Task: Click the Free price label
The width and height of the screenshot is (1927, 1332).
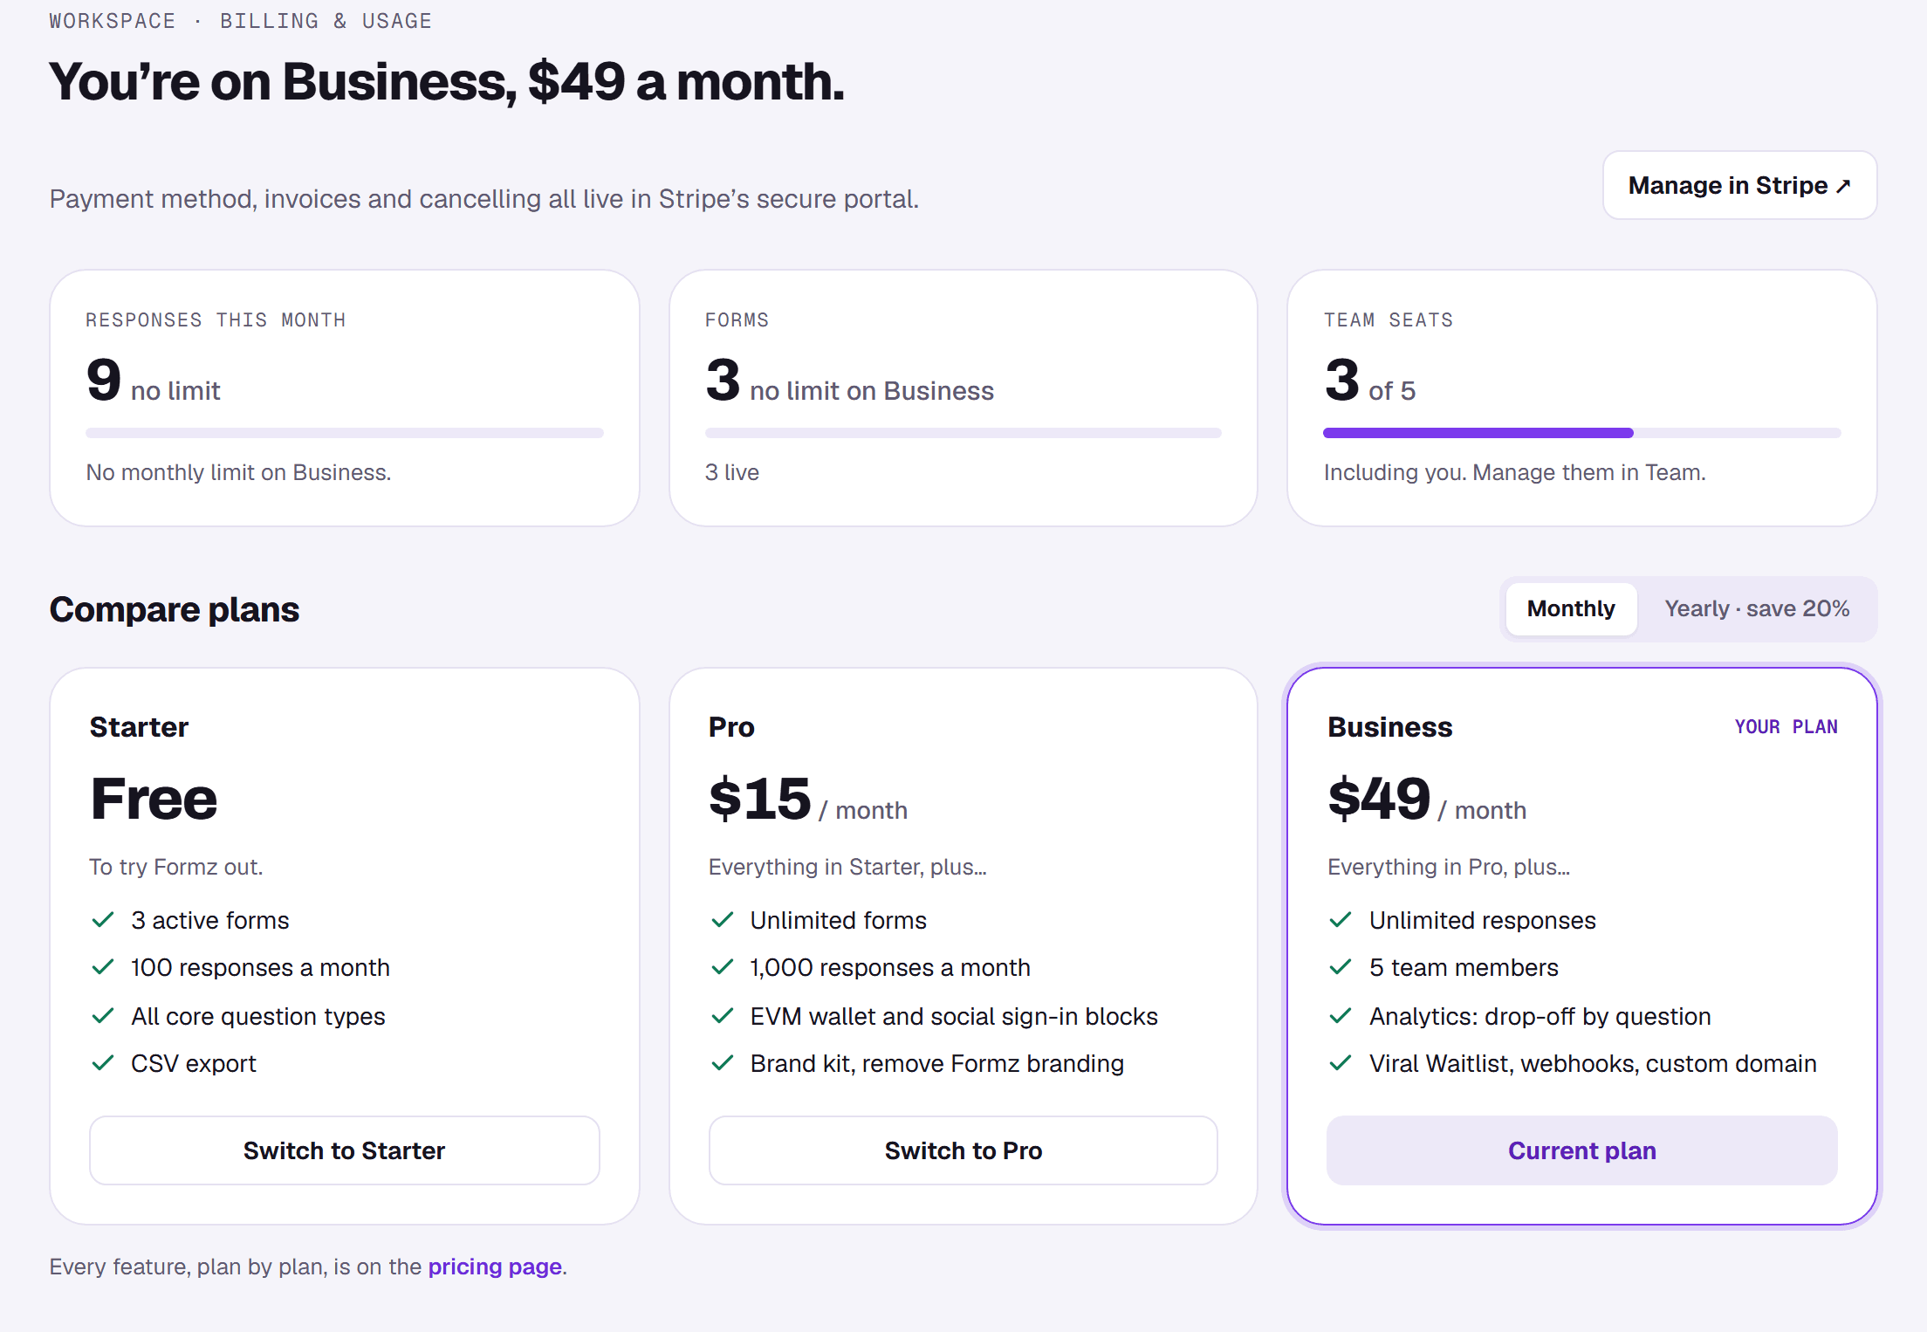Action: (x=154, y=800)
